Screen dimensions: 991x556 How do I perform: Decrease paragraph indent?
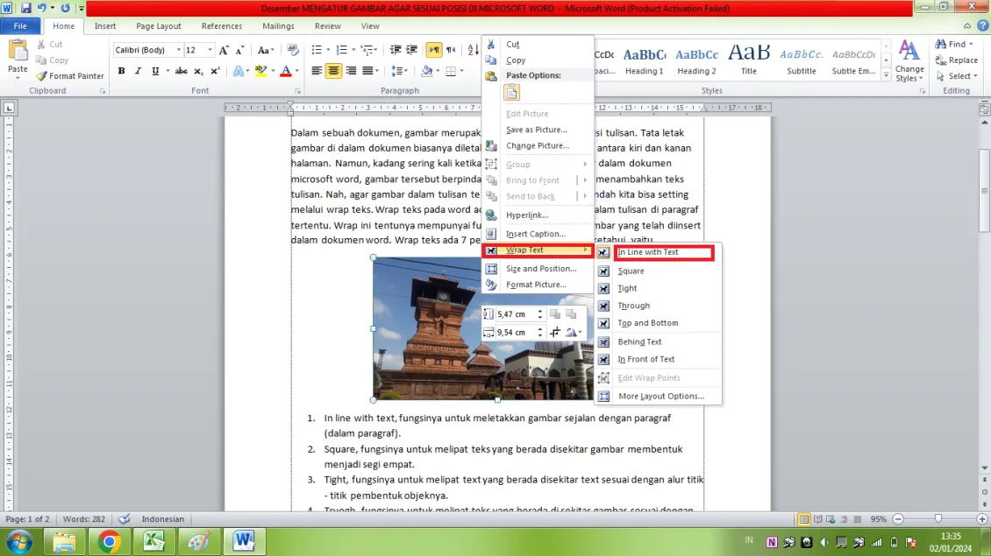pos(396,50)
